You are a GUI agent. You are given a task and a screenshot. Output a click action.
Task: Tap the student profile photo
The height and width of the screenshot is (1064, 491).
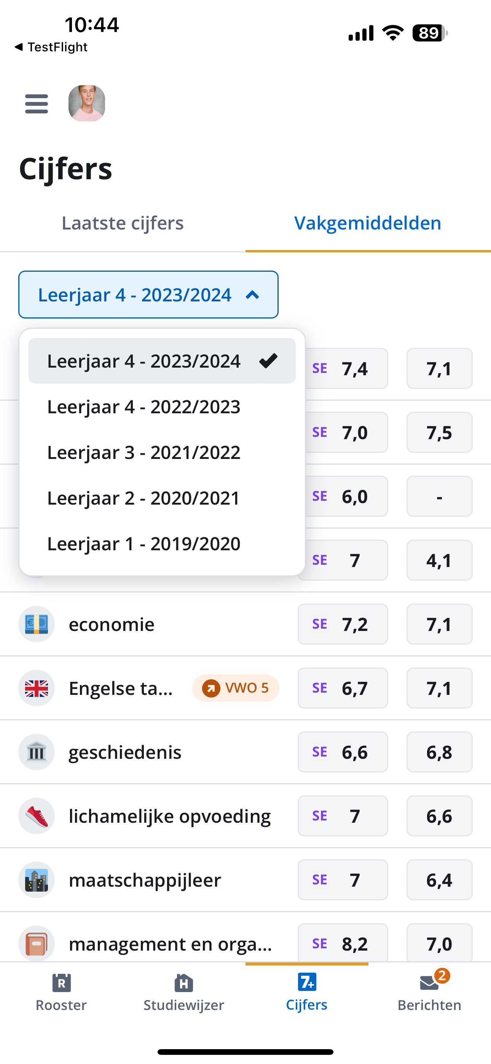point(86,103)
